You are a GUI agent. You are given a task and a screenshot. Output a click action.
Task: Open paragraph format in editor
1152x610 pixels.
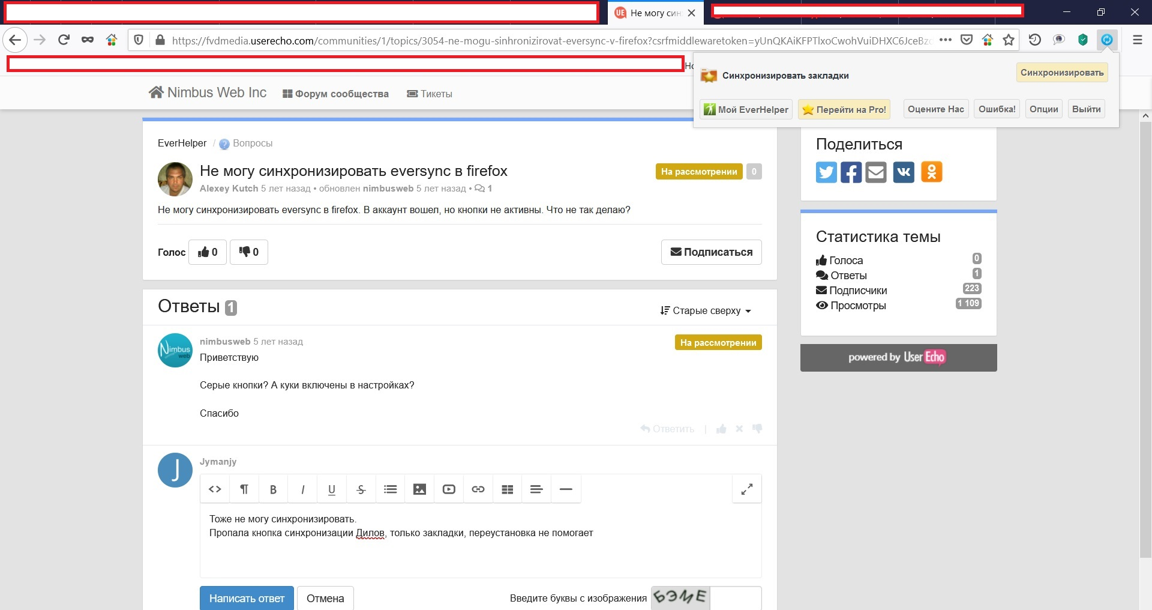(x=244, y=489)
